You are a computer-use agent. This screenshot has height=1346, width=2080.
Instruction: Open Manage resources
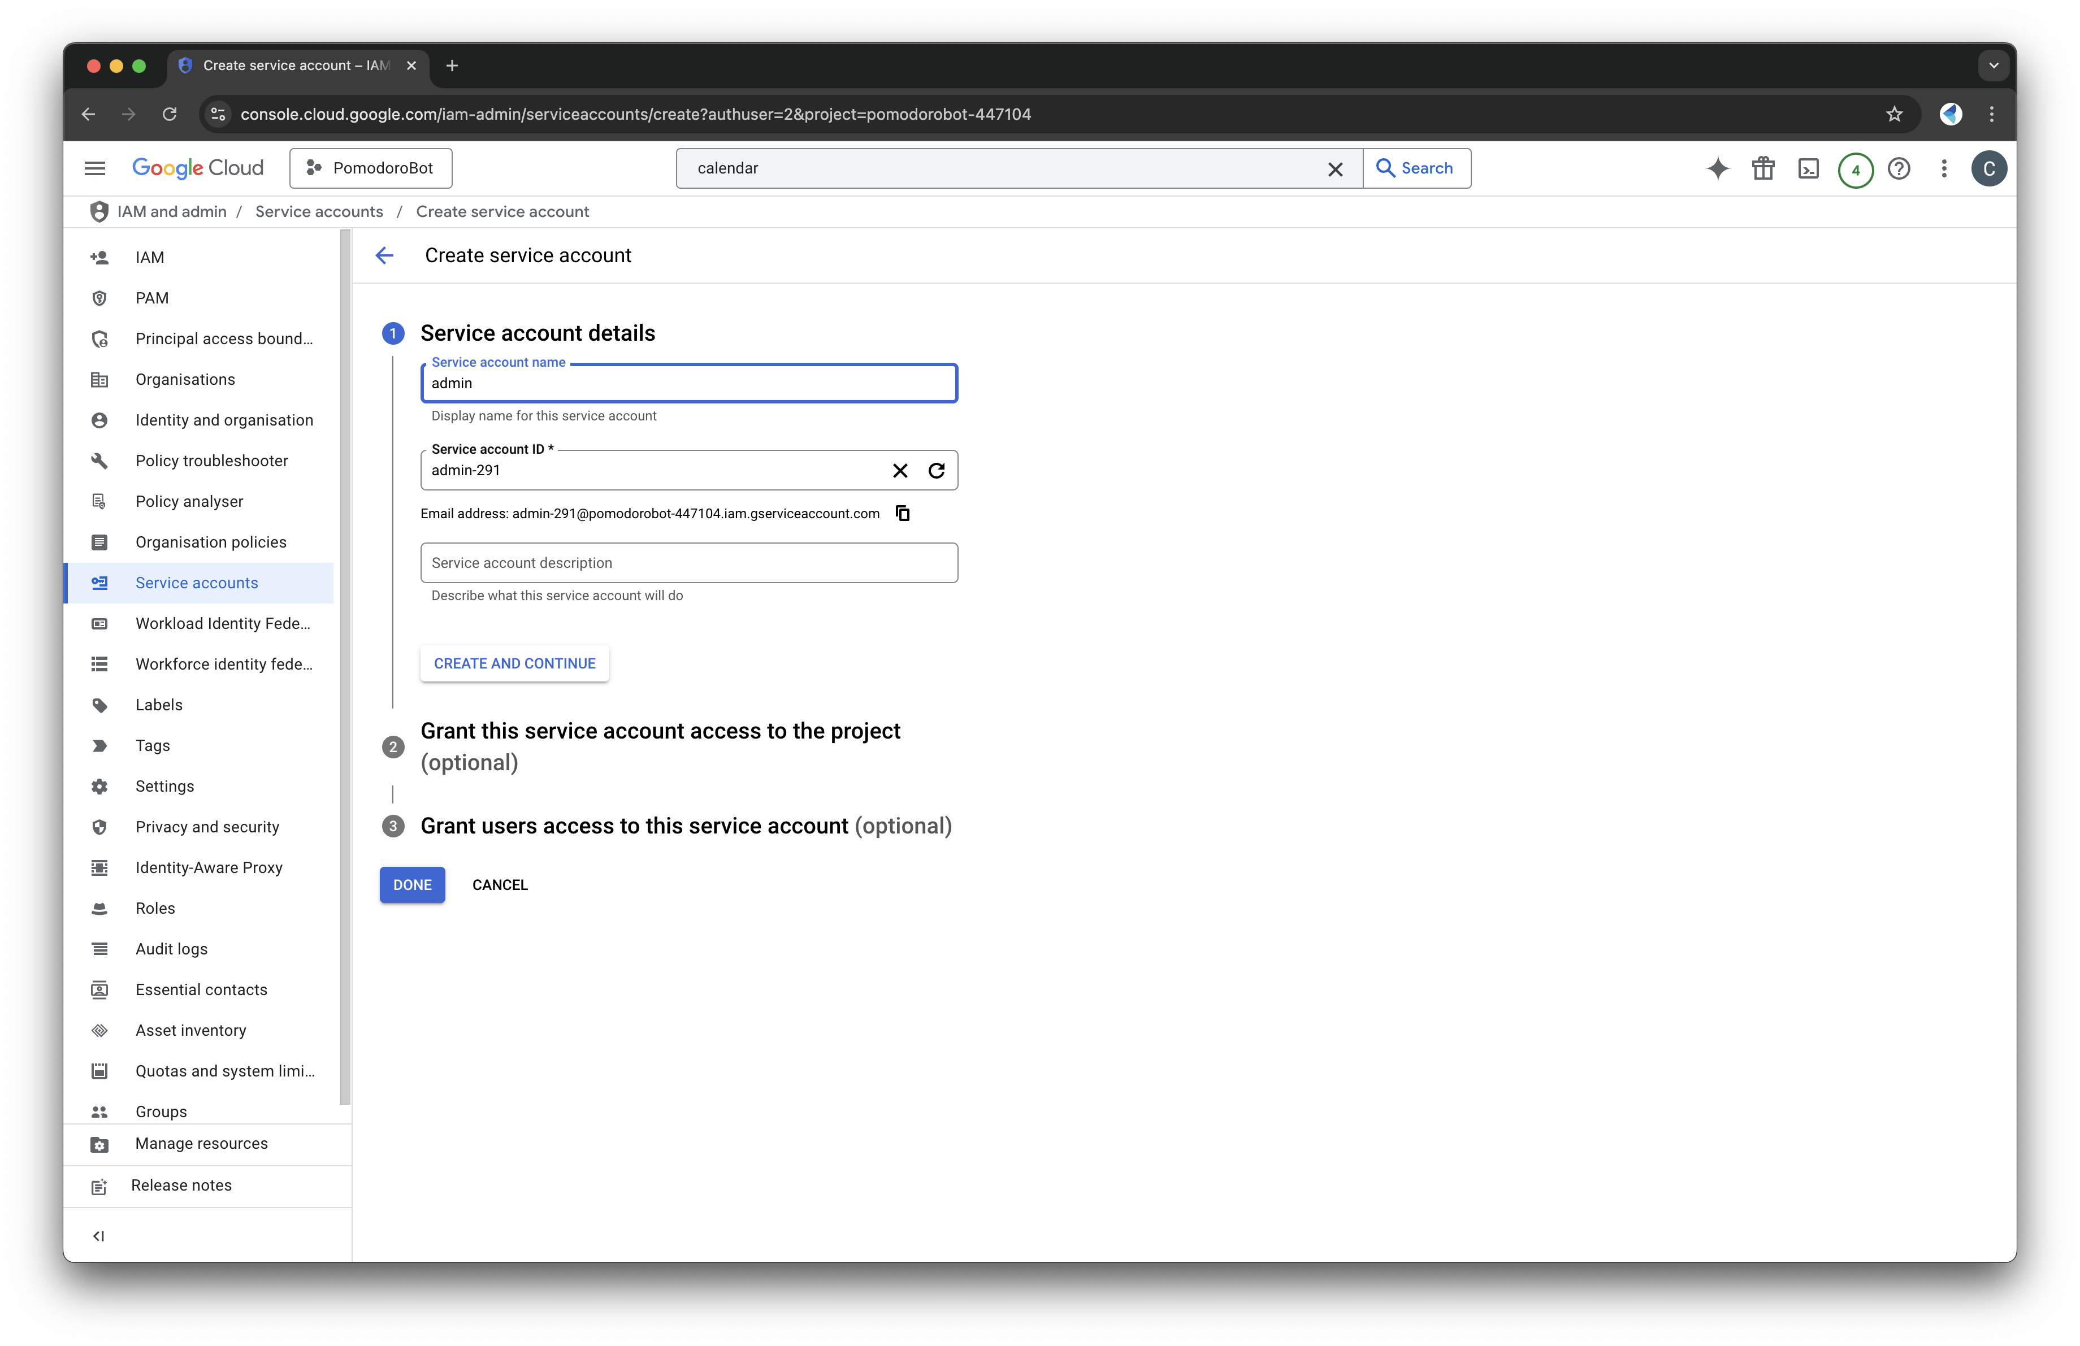(208, 1144)
